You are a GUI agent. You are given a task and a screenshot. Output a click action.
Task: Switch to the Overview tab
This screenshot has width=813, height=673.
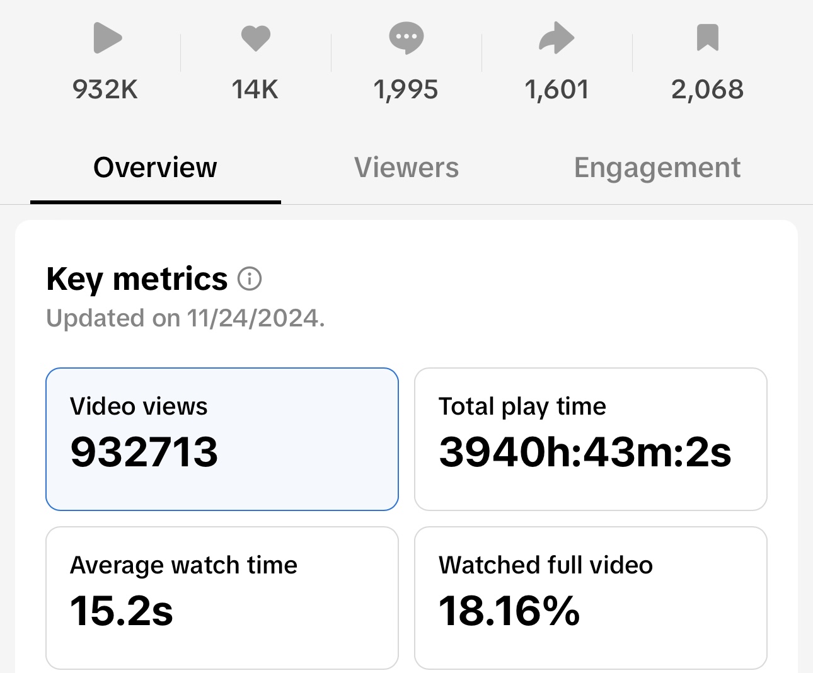tap(155, 168)
